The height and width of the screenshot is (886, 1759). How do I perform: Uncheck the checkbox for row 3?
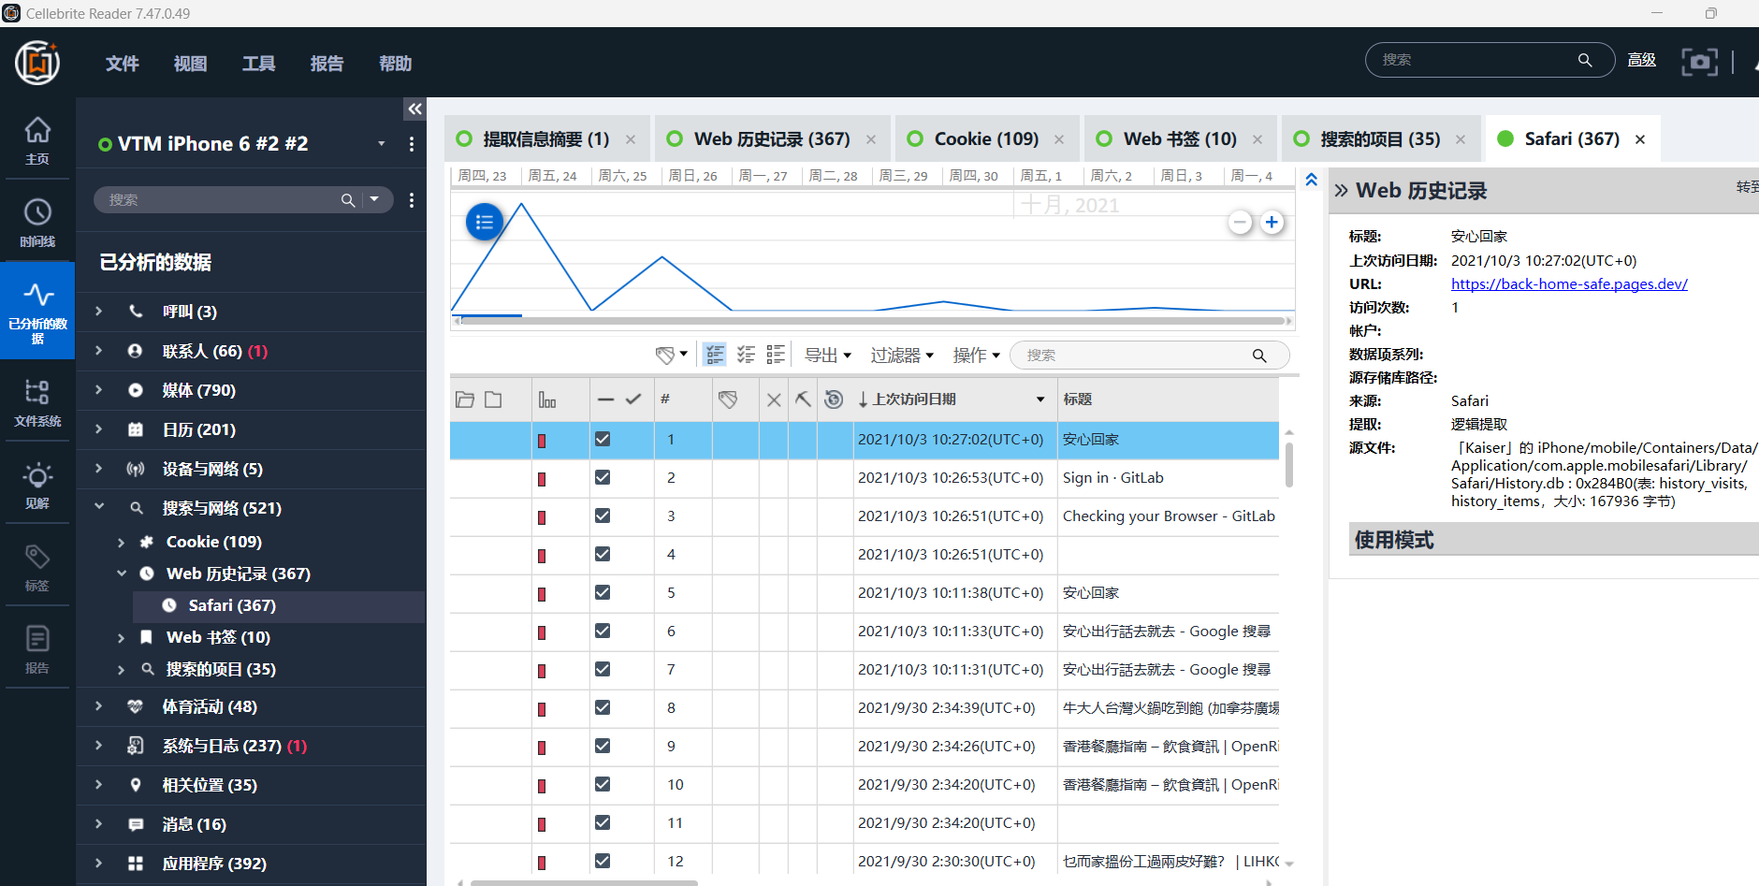[x=603, y=516]
